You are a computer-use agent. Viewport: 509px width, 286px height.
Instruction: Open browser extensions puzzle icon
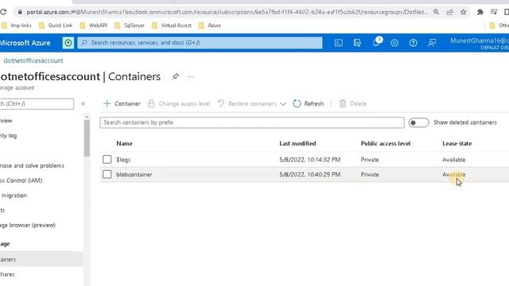(480, 12)
